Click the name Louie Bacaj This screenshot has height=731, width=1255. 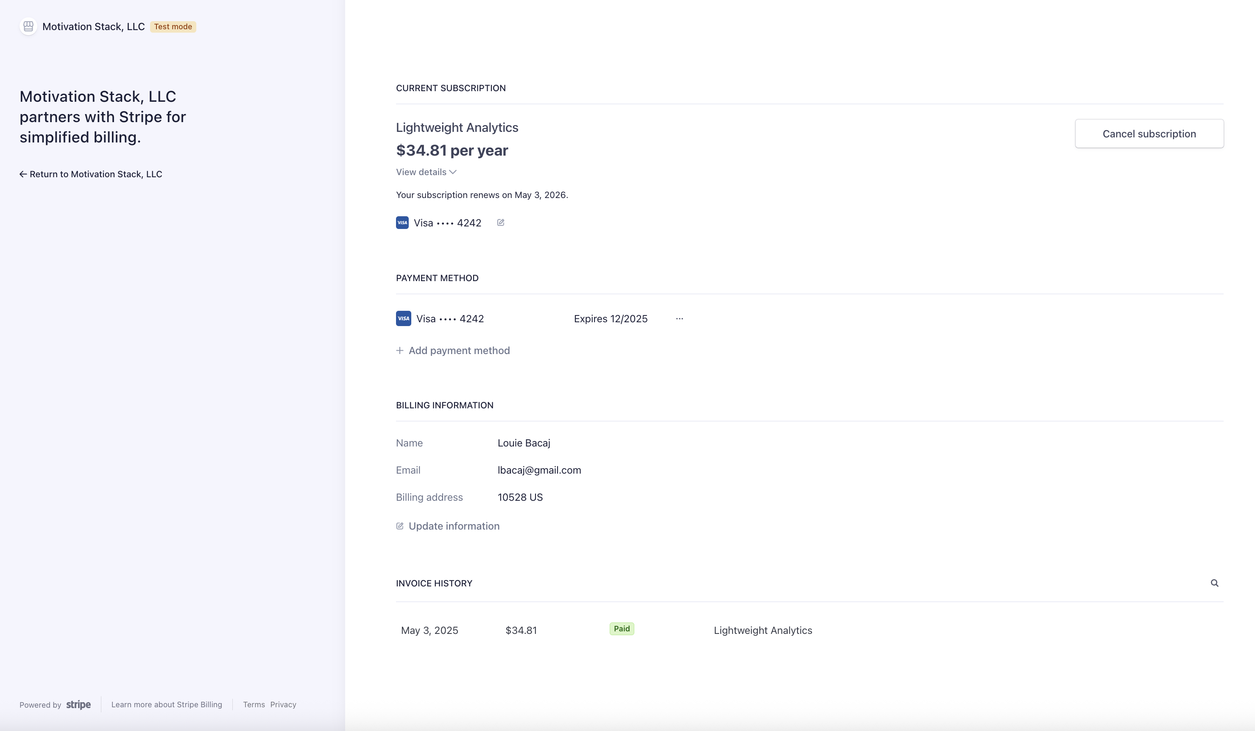[x=524, y=443]
